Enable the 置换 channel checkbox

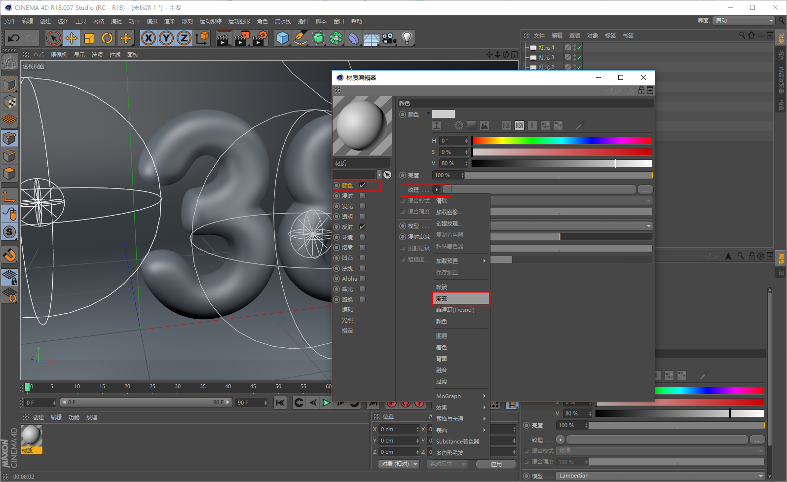pos(362,299)
